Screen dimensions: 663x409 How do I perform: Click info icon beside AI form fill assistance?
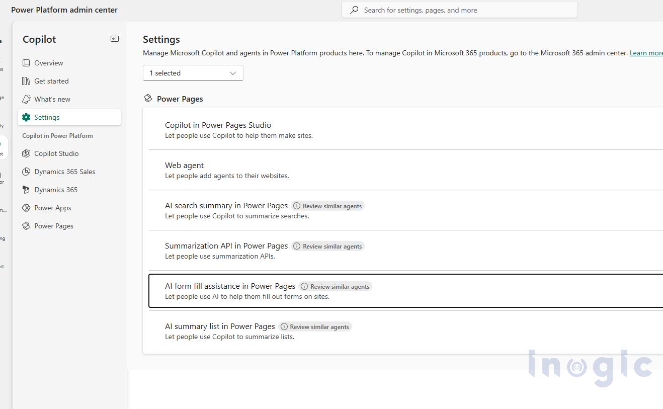click(304, 286)
